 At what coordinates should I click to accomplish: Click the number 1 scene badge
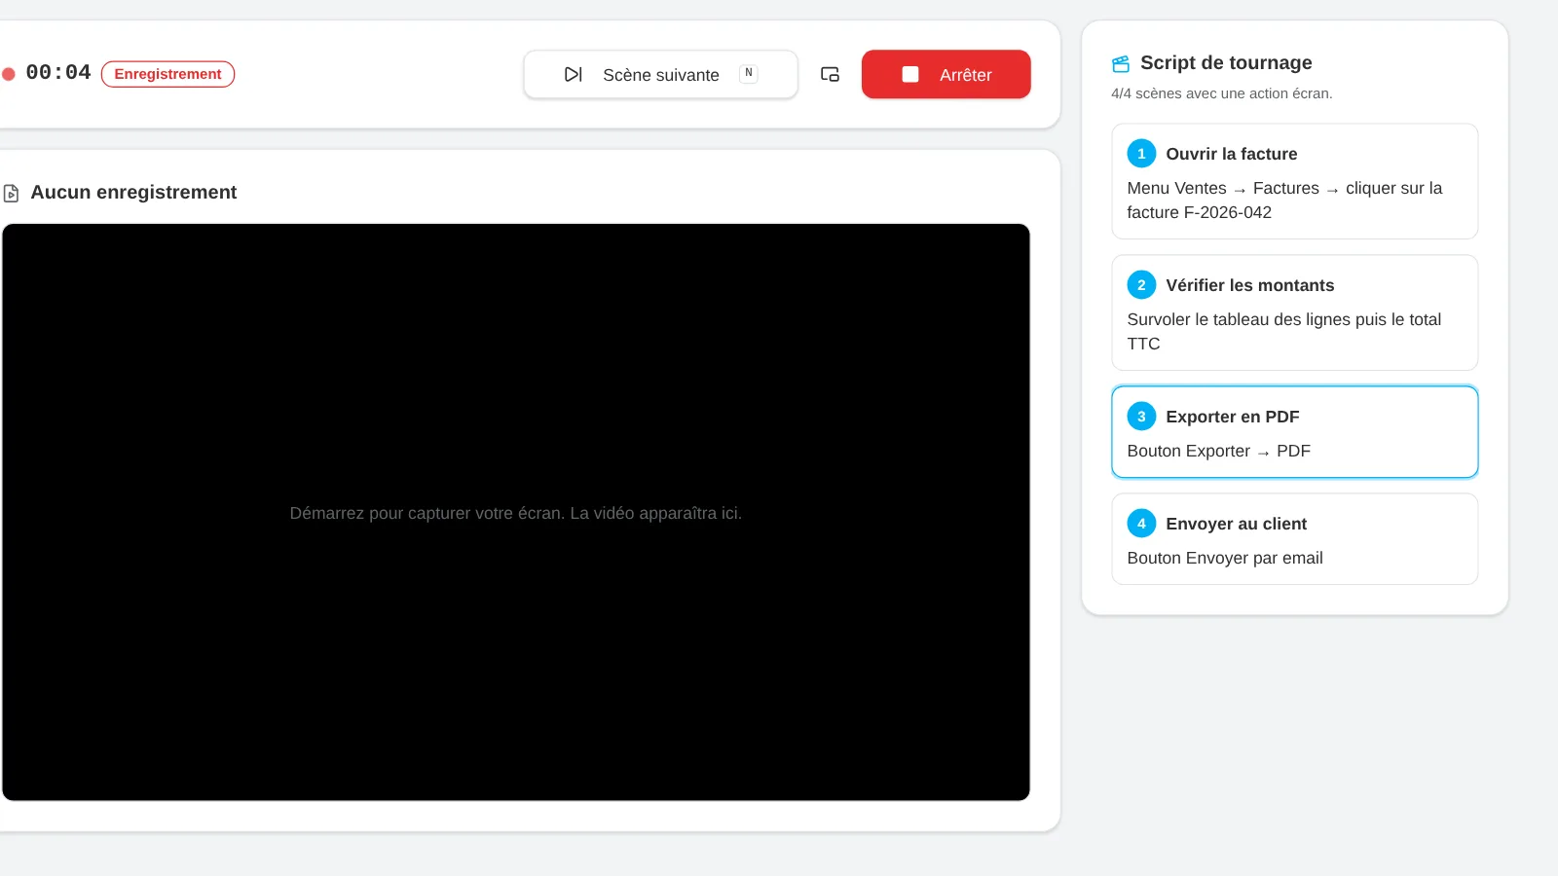point(1141,154)
